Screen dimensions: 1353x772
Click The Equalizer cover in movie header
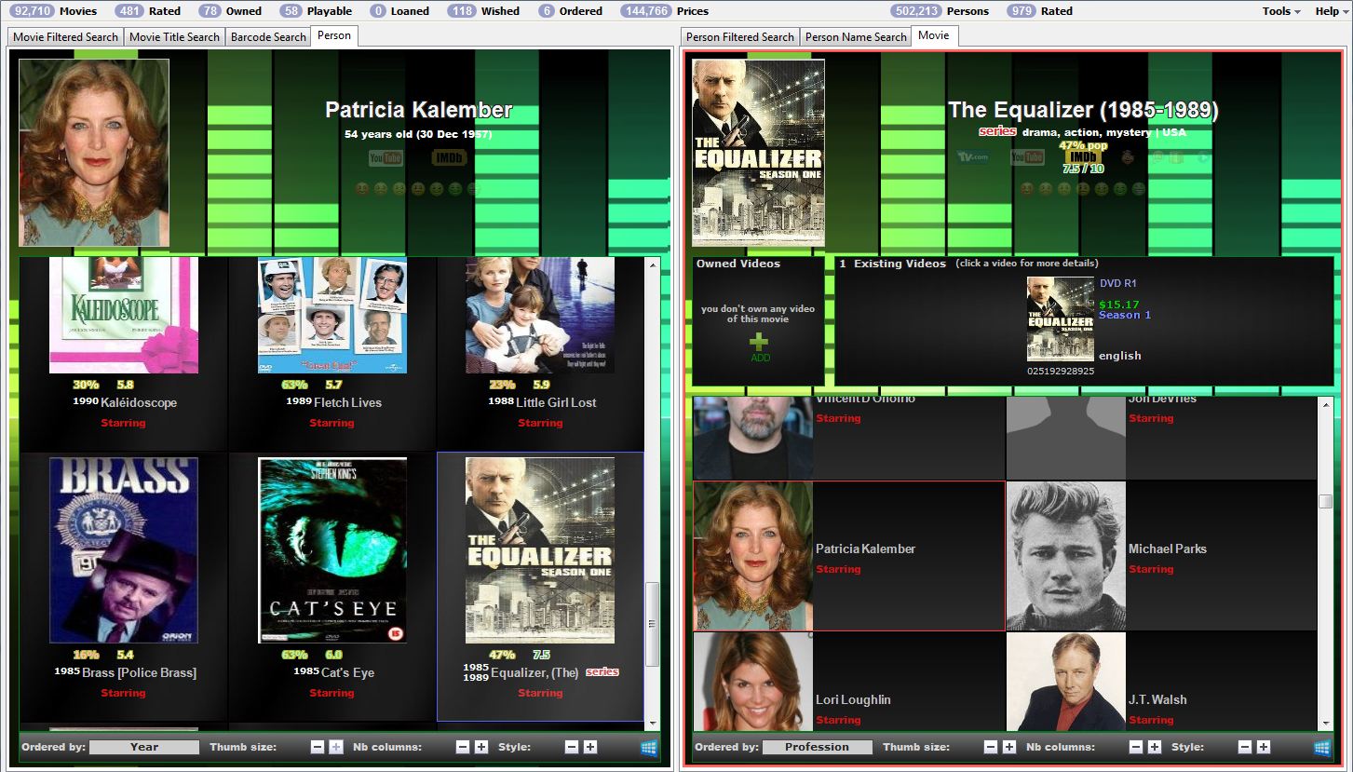pos(758,153)
